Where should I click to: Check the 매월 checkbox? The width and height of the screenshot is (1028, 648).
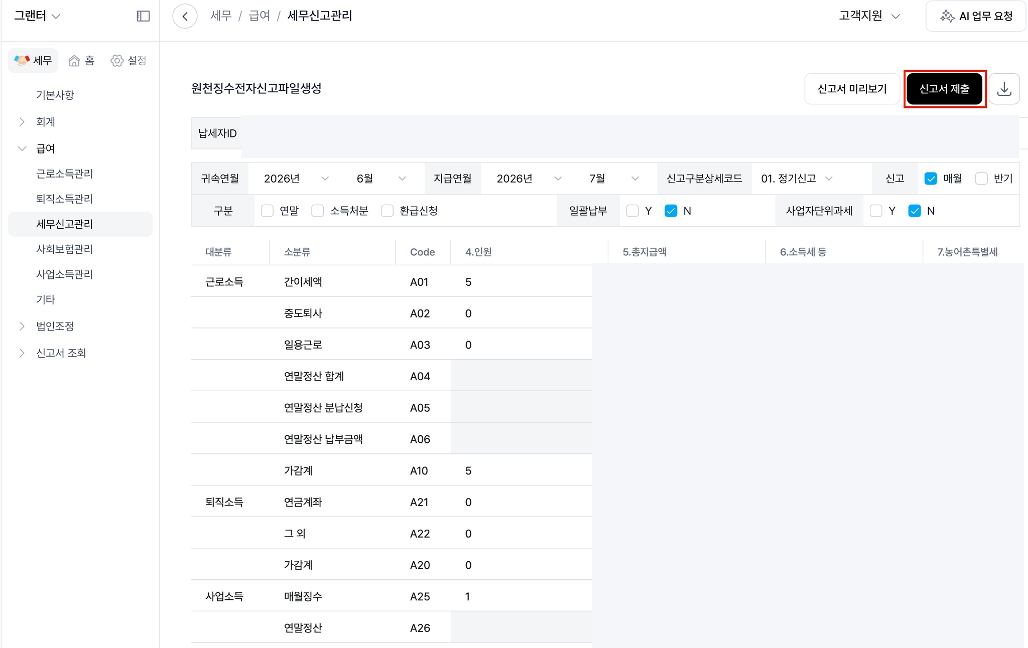tap(931, 179)
